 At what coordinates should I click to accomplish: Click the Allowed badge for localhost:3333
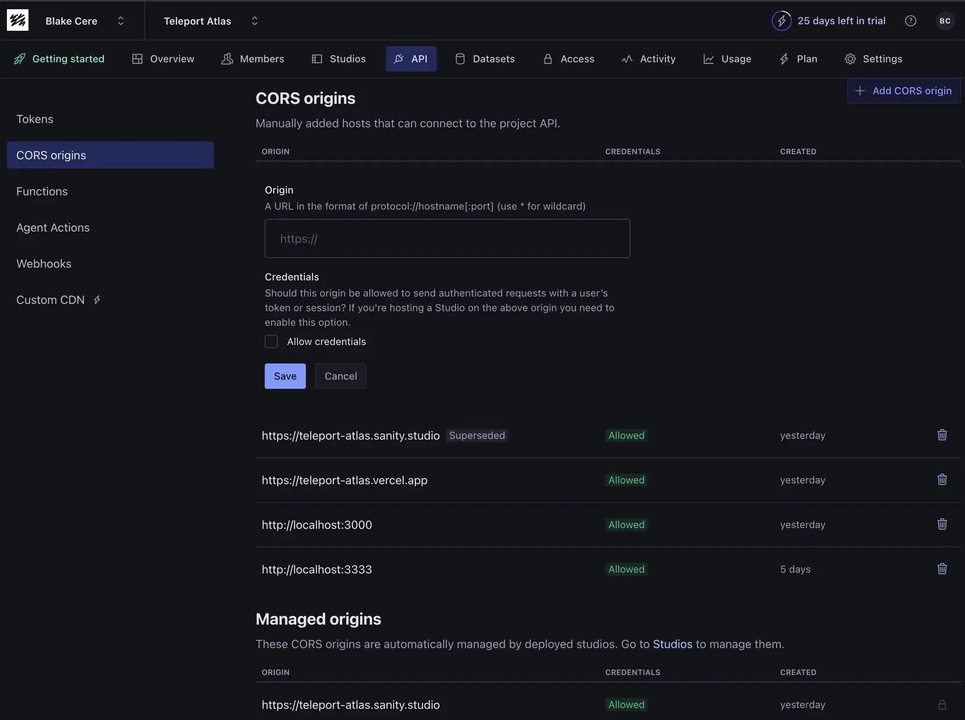point(626,569)
